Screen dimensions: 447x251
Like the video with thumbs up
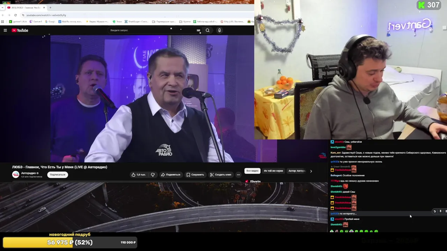(139, 175)
